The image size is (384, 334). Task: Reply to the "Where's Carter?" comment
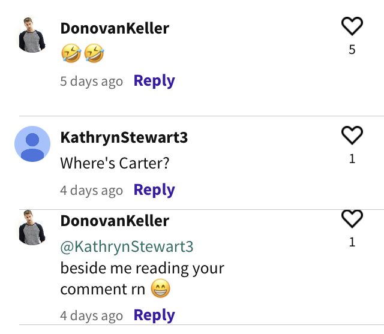[x=154, y=190]
